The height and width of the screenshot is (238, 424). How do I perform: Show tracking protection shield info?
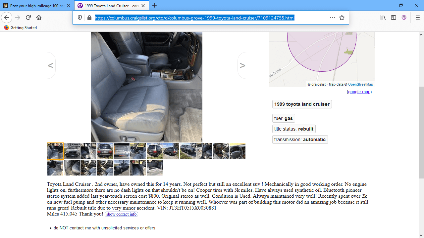tap(80, 18)
